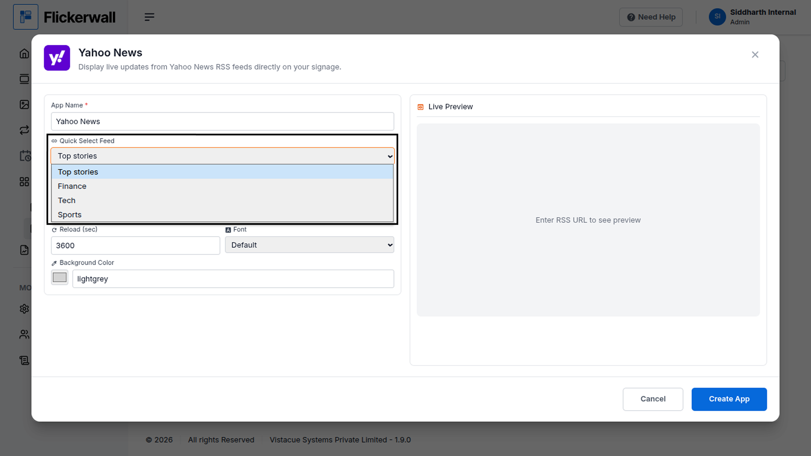Click Siddharth Internal profile name
The image size is (811, 456).
tap(763, 12)
